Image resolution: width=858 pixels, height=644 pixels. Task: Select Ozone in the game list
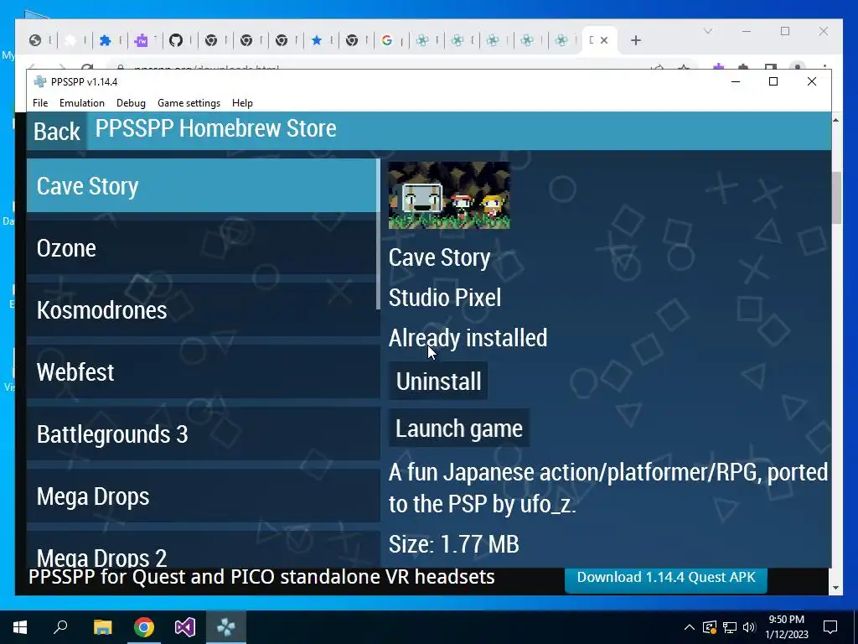pyautogui.click(x=202, y=247)
